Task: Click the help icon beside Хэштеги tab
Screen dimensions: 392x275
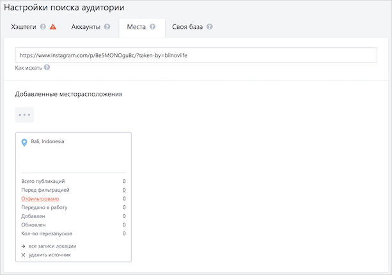Action: (43, 27)
